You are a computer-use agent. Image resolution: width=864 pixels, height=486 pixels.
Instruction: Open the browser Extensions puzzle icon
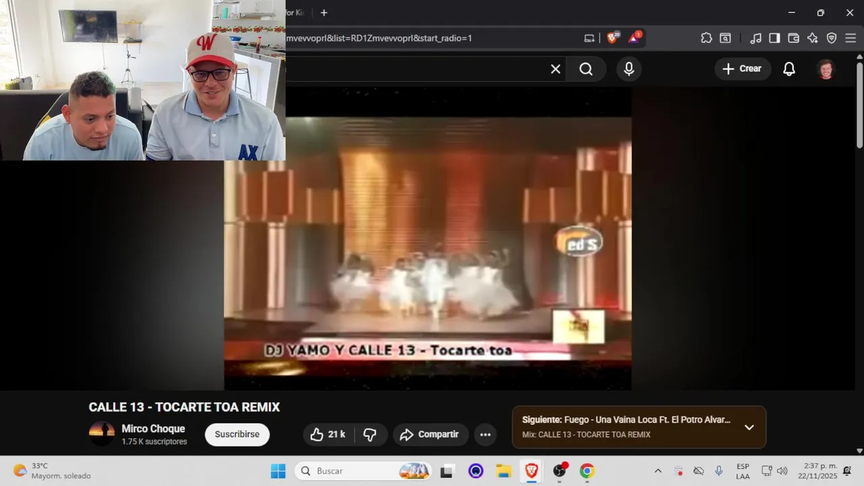point(706,38)
